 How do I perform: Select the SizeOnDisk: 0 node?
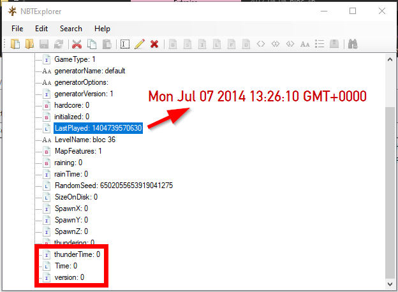click(x=76, y=197)
